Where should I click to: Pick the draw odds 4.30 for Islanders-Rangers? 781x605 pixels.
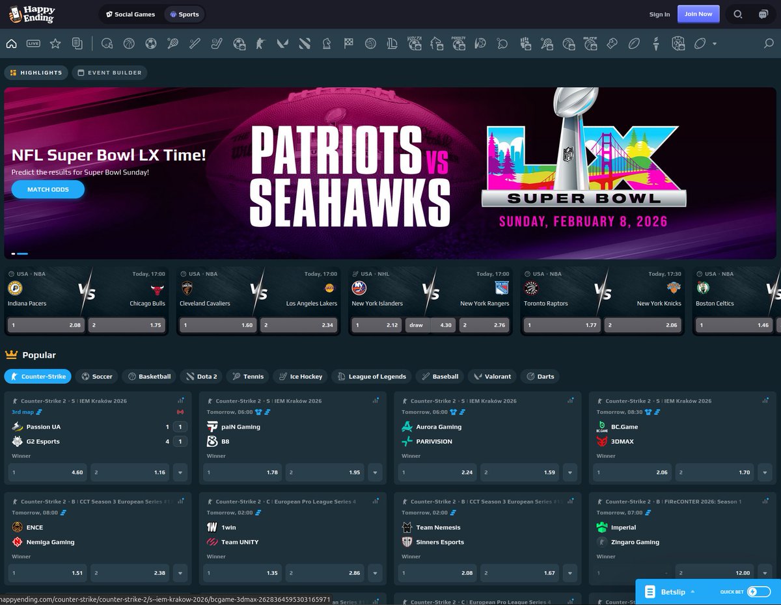pos(431,325)
